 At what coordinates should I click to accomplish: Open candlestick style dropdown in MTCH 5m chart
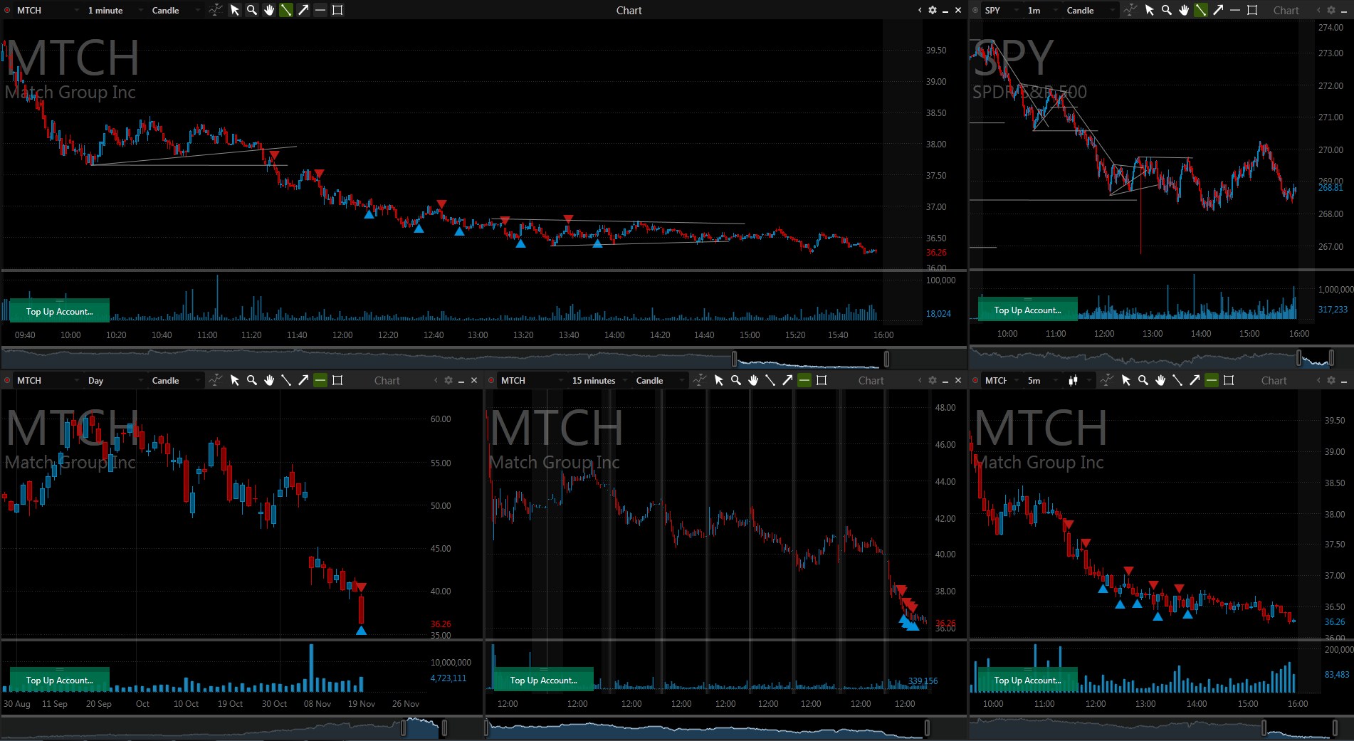(x=1078, y=380)
